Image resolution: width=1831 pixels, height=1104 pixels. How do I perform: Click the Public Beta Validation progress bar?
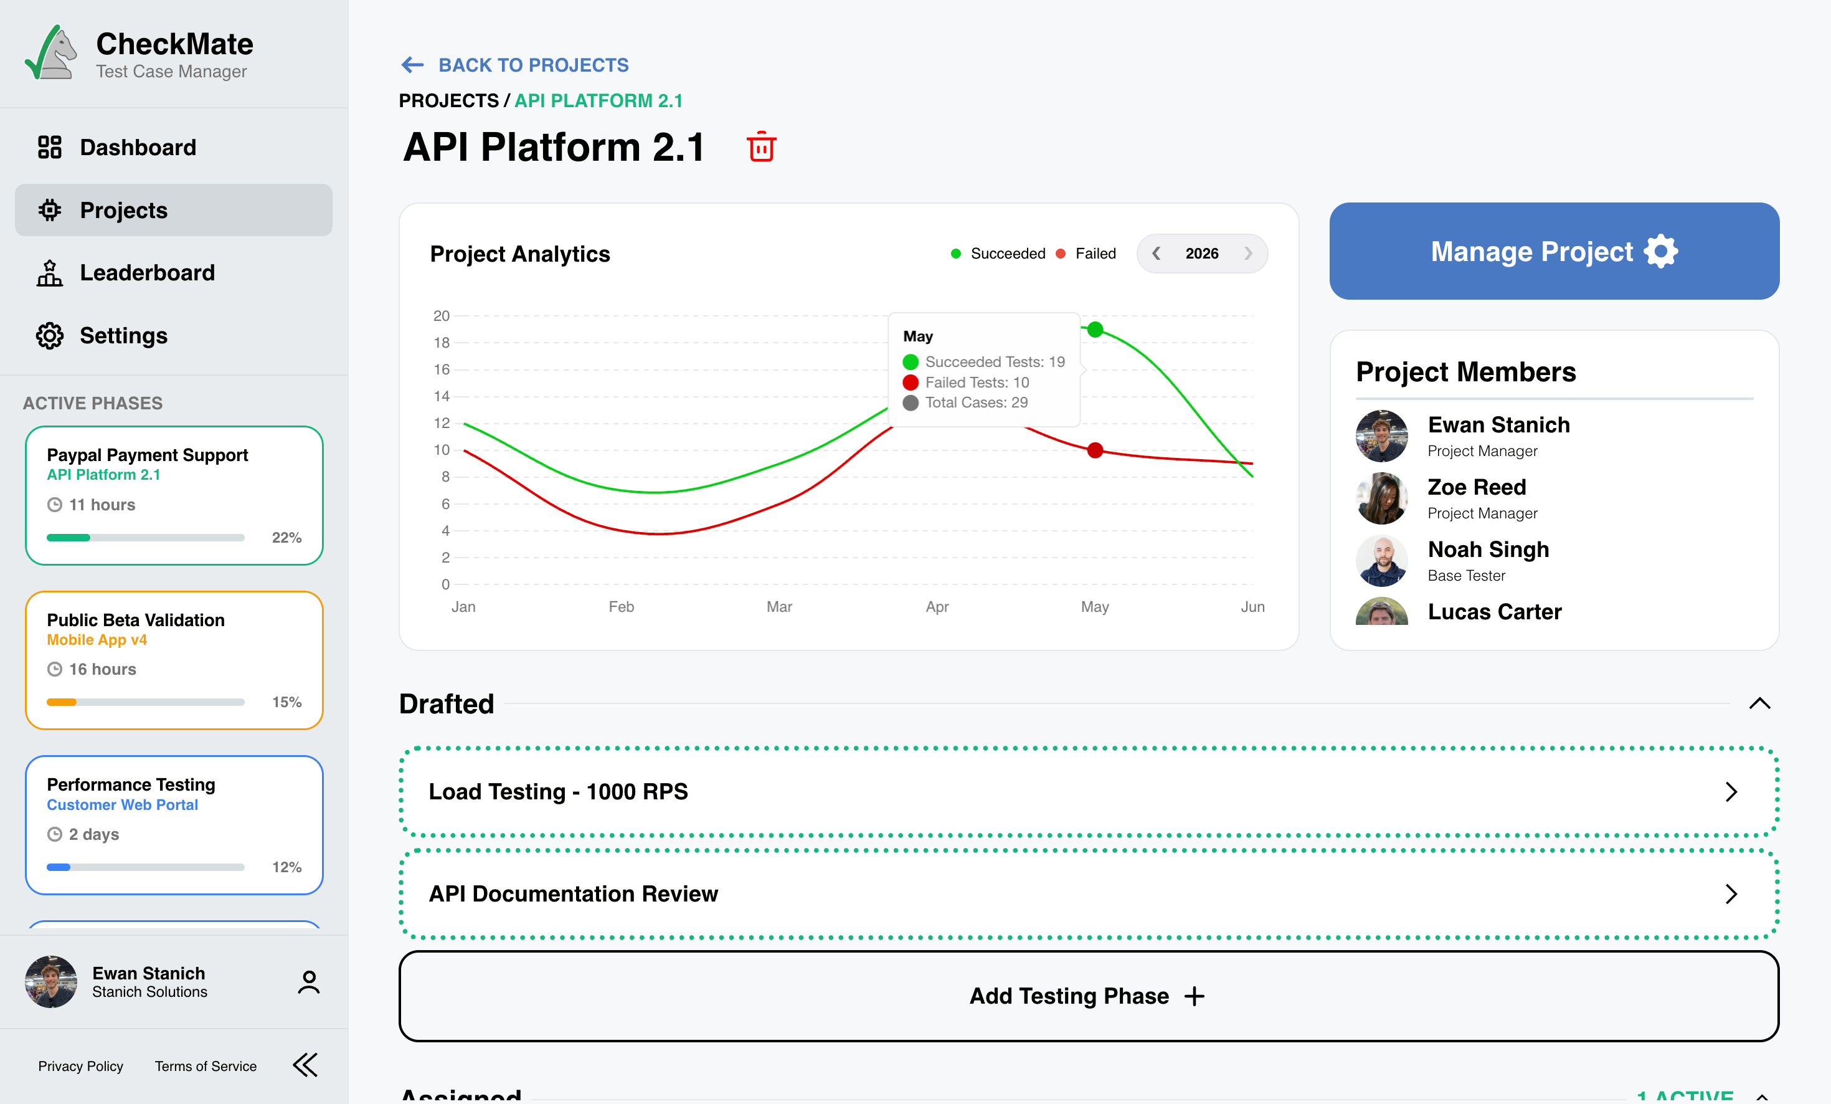tap(146, 703)
